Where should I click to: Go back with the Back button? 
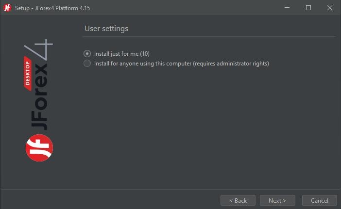pos(238,200)
